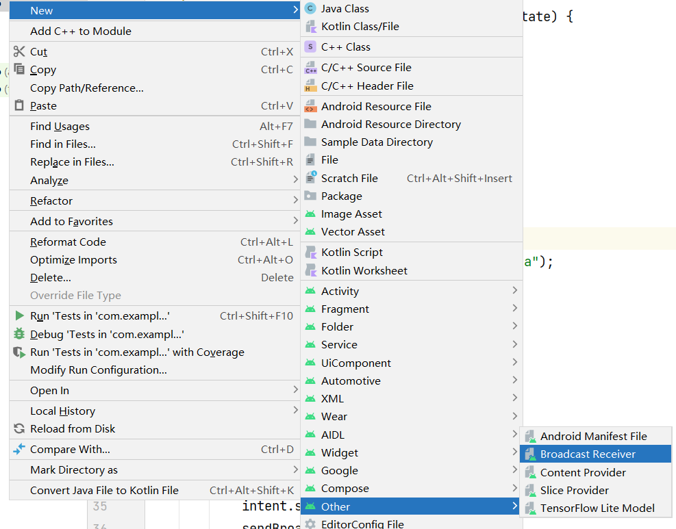Select Find Usages entry
676x529 pixels.
[x=154, y=126]
